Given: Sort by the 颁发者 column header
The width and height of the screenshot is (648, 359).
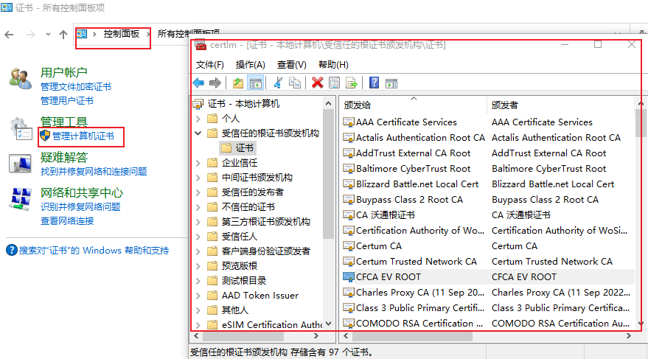Looking at the screenshot, I should click(560, 105).
